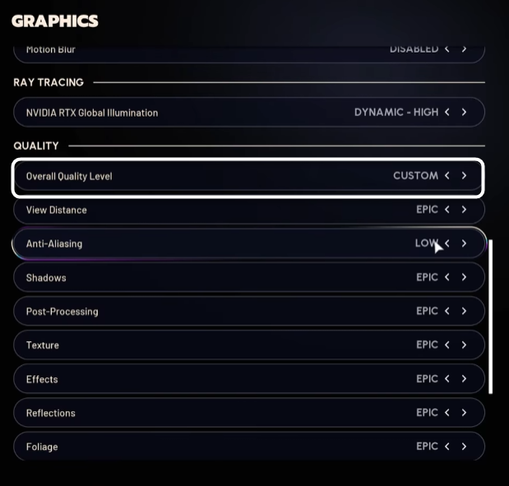Click the vertical scrollbar on the right
The width and height of the screenshot is (509, 486).
point(491,317)
